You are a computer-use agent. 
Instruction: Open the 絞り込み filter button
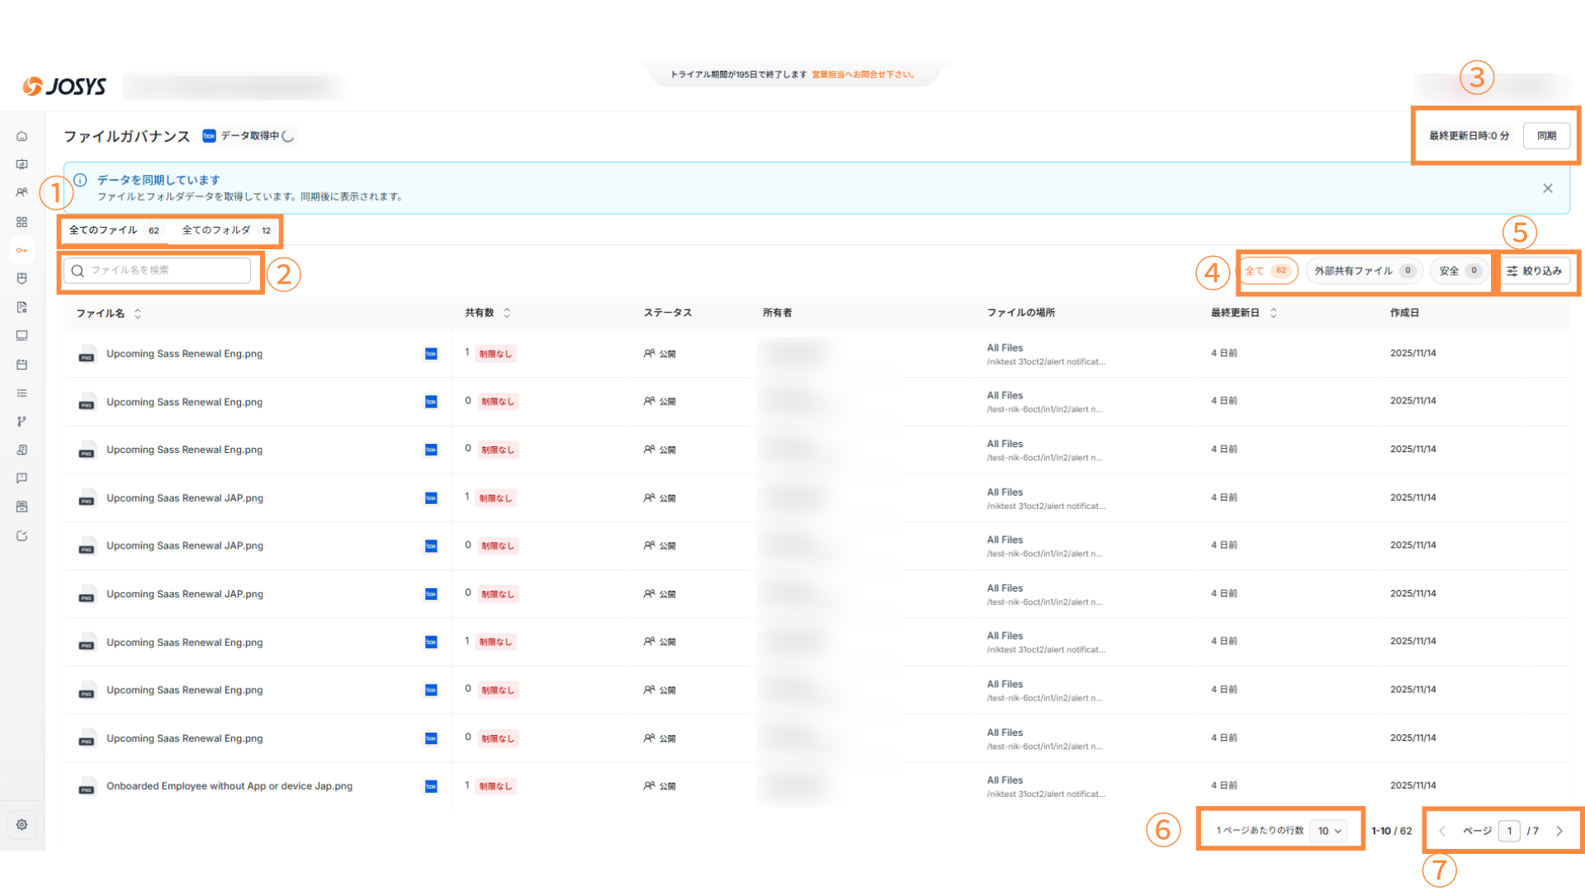click(1535, 271)
